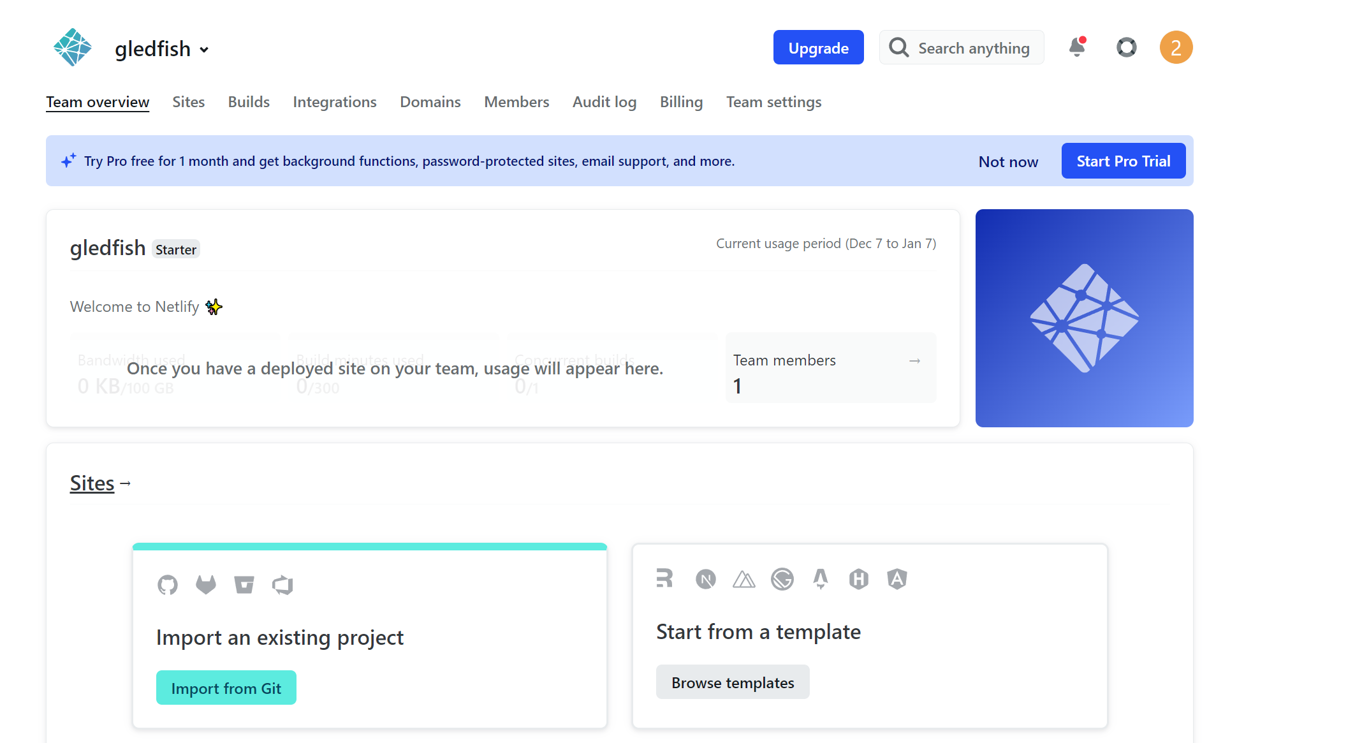Screen dimensions: 1362x743
Task: Click the Nuxt template icon
Action: point(744,579)
